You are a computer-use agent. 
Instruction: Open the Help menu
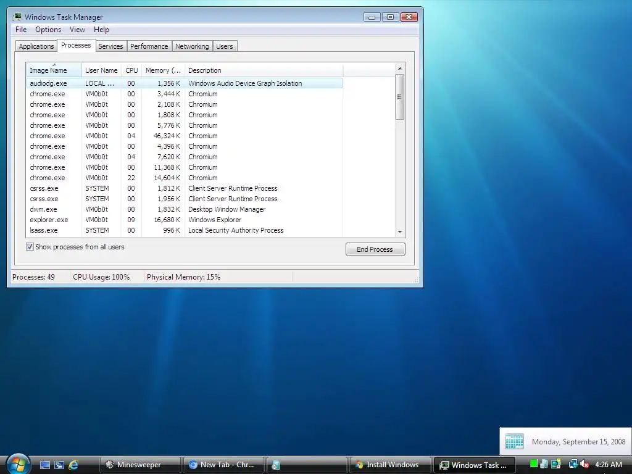[x=101, y=30]
